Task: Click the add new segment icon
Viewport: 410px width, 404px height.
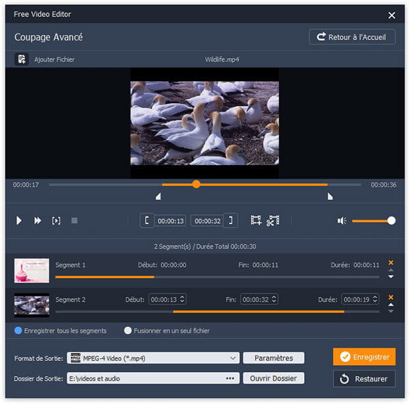Action: (256, 220)
